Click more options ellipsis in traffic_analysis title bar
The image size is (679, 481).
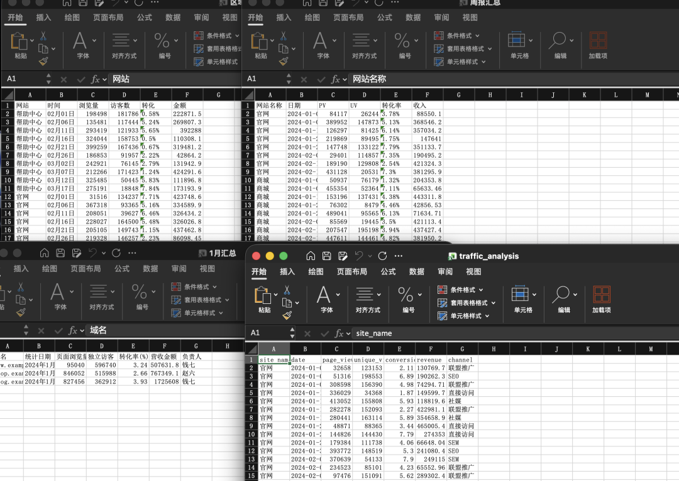click(397, 256)
